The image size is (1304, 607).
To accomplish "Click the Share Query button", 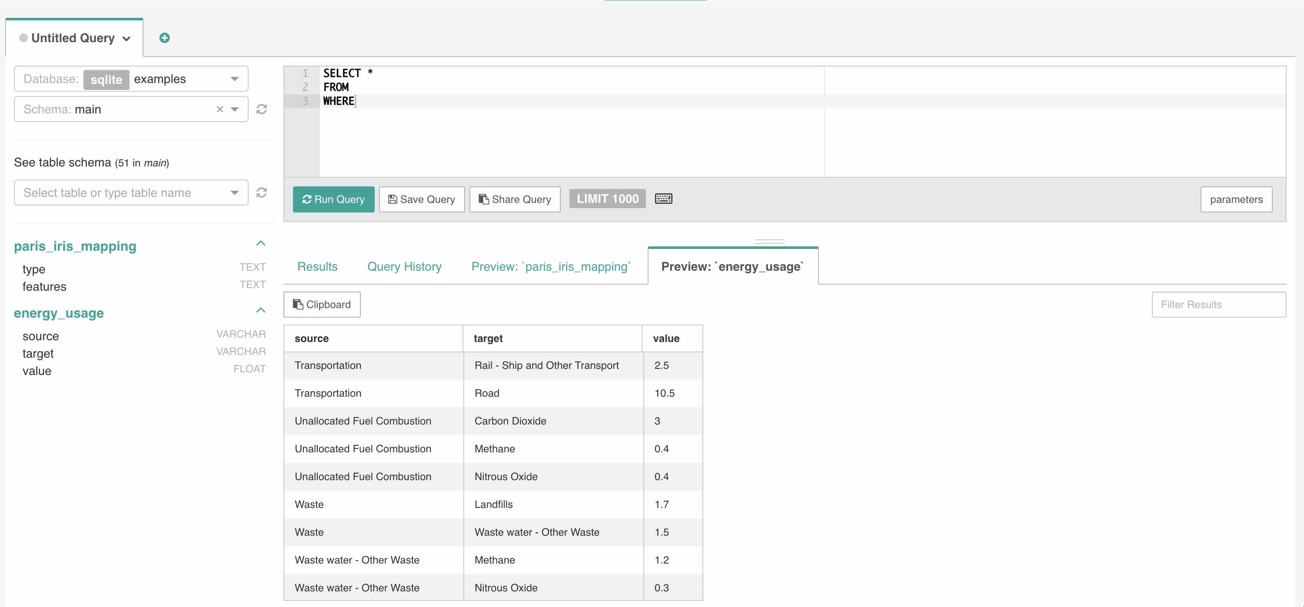I will coord(514,199).
